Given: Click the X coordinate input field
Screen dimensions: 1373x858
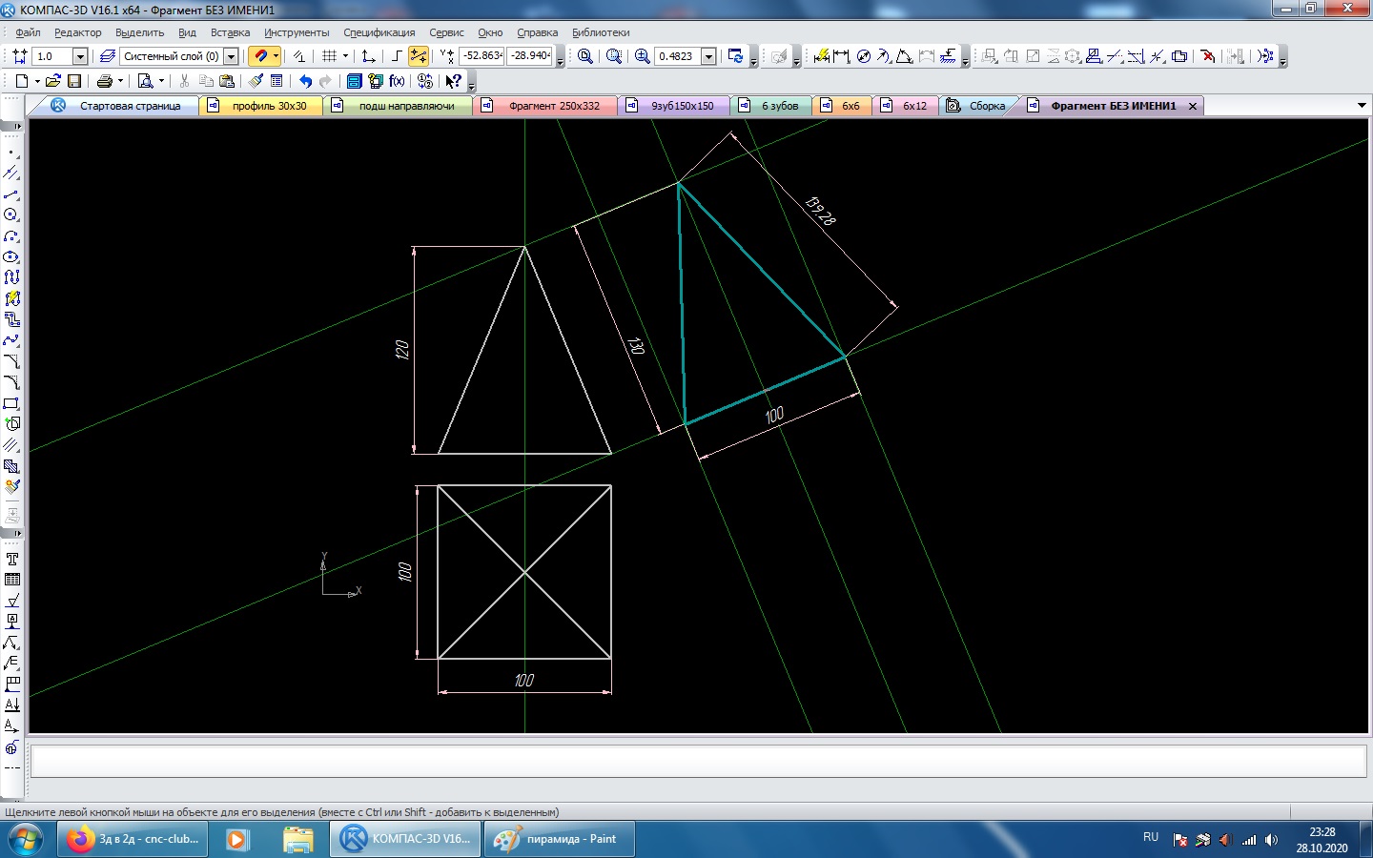Looking at the screenshot, I should coord(482,56).
